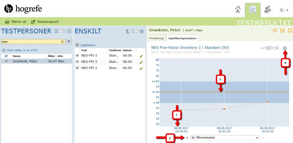Image resolution: width=293 pixels, height=143 pixels.
Task: Click date label 08.09.2017 16:50:03
Action: click(181, 130)
